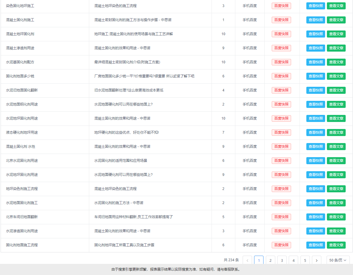Click 查看文章 for 北京车间旧地面翻新

pyautogui.click(x=336, y=217)
